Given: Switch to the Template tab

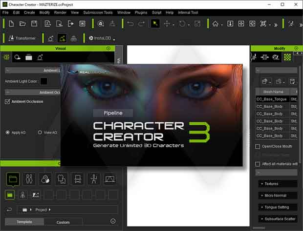Looking at the screenshot, I should (24, 222).
